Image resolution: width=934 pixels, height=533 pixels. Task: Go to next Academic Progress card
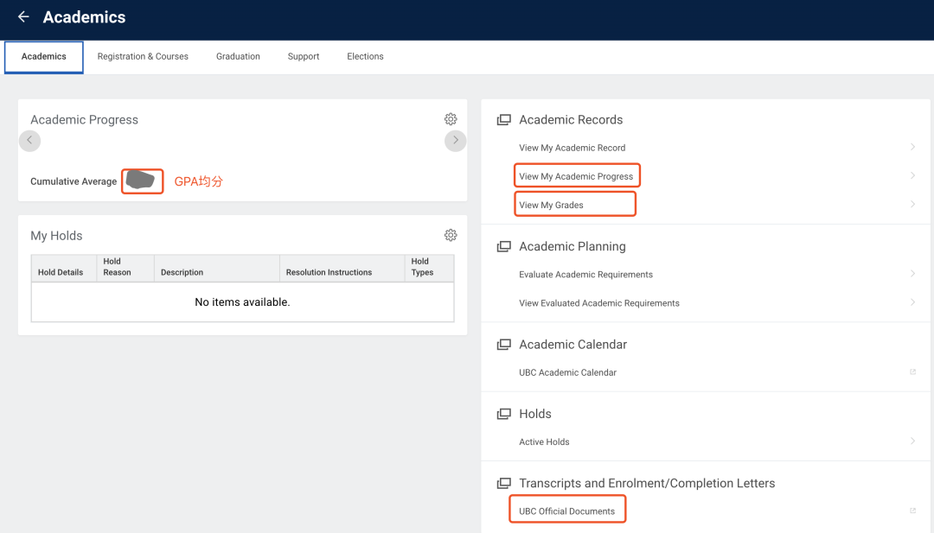click(x=456, y=140)
